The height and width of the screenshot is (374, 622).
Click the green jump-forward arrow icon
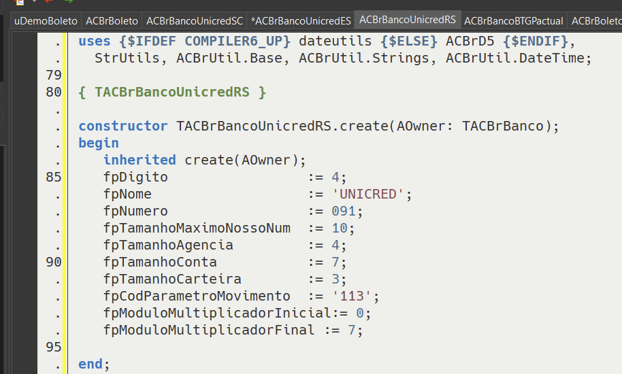click(x=68, y=1)
